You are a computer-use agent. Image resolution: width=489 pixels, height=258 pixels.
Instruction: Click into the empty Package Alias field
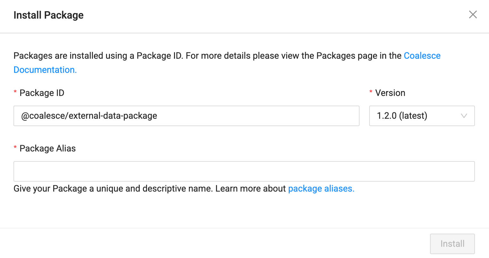click(244, 171)
